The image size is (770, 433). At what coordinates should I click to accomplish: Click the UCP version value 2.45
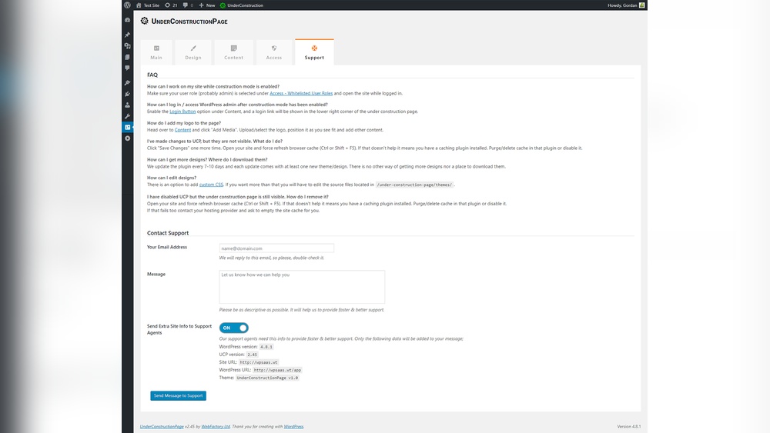point(252,355)
